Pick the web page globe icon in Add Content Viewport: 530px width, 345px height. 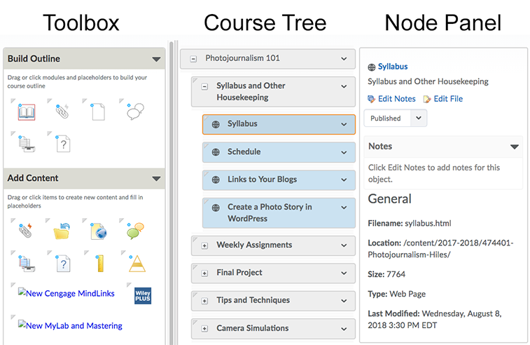point(98,231)
